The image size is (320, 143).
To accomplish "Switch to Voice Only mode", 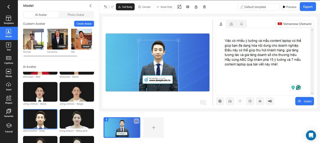I will pyautogui.click(x=164, y=7).
